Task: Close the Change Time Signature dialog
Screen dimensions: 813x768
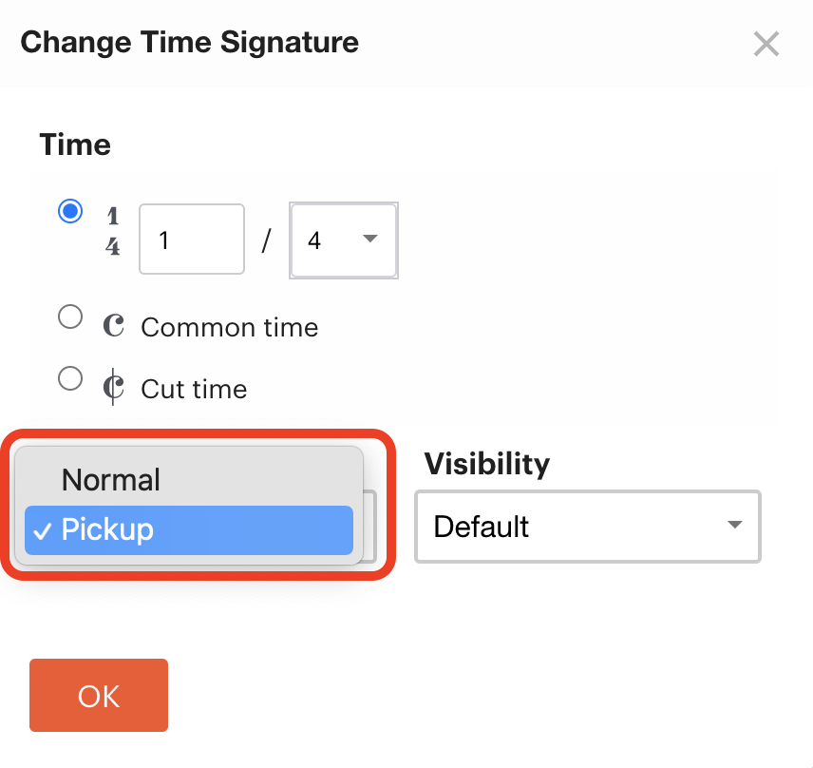Action: pyautogui.click(x=766, y=44)
